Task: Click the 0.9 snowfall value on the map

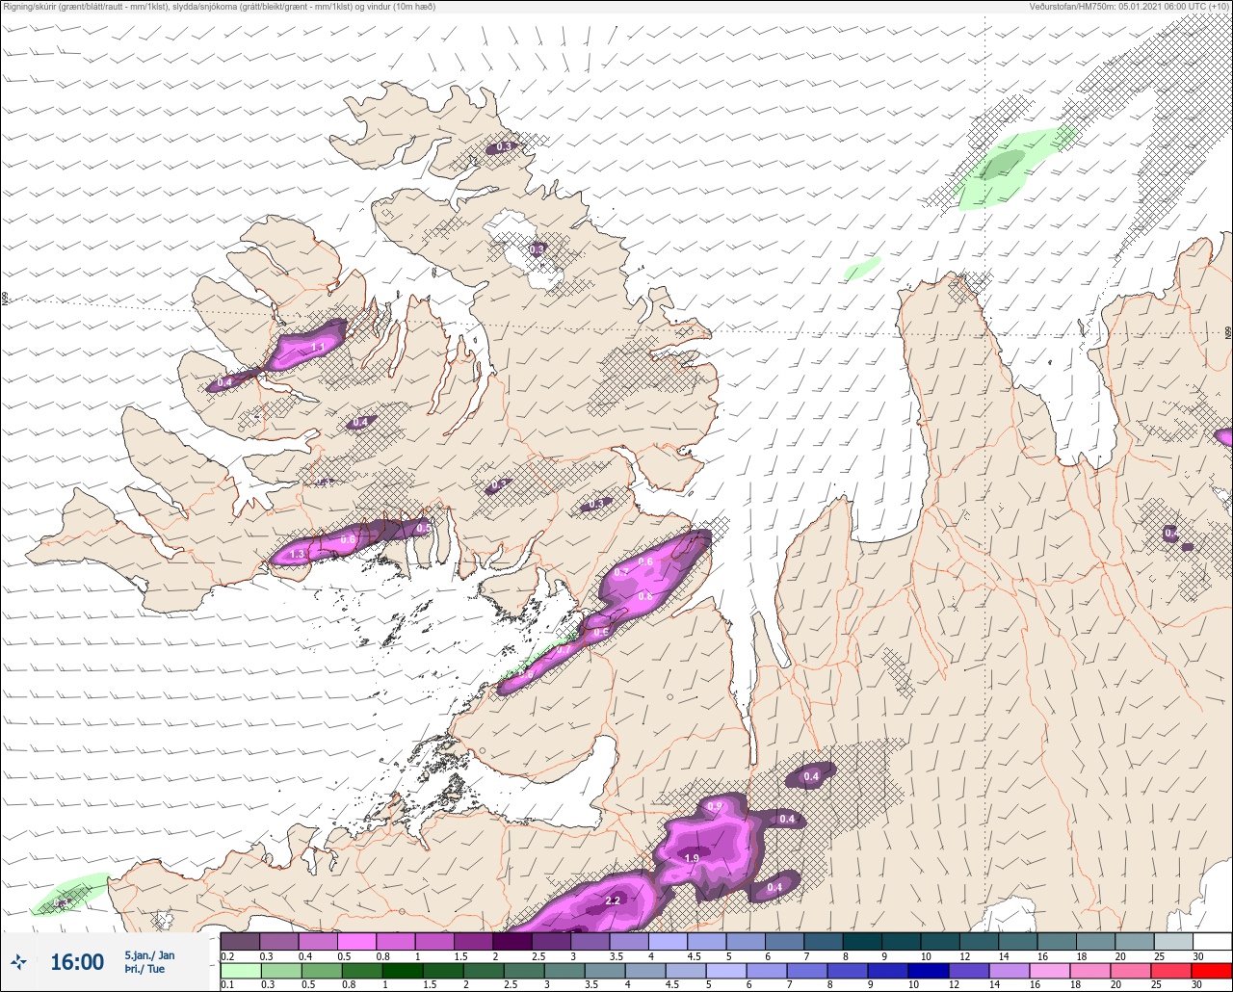Action: pyautogui.click(x=715, y=805)
